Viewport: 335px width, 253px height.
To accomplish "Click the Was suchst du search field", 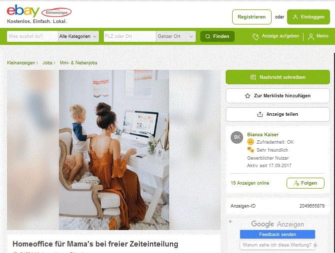I will [x=32, y=36].
